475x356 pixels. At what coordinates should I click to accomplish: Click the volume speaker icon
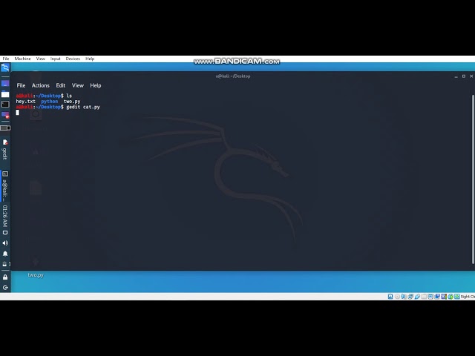tap(5, 243)
